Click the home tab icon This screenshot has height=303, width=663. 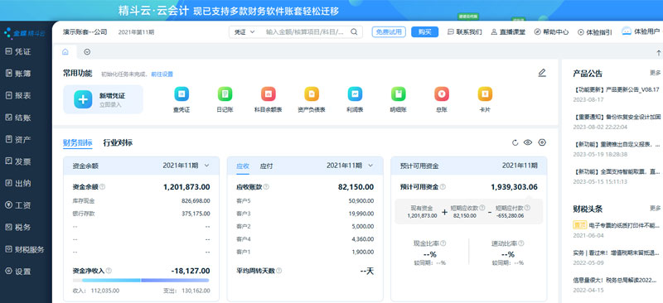pyautogui.click(x=65, y=52)
